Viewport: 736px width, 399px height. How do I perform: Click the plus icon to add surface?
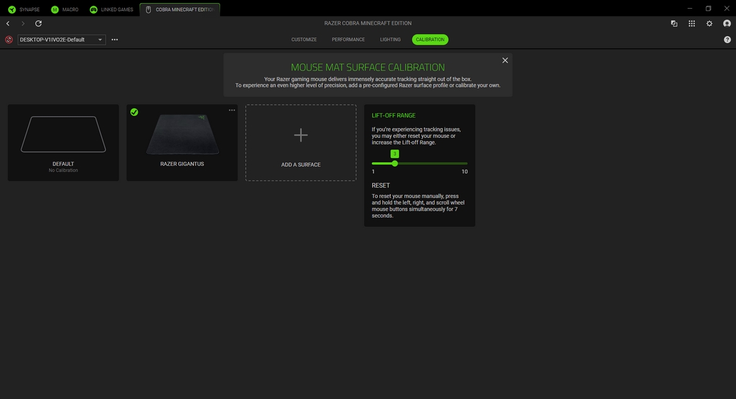301,135
